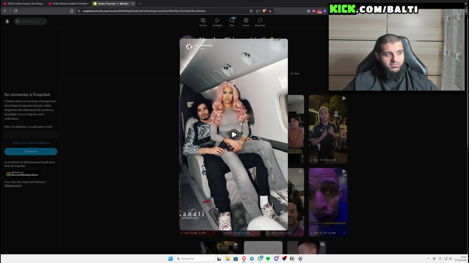Open the thumbnail of man in black jersey
The height and width of the screenshot is (263, 469).
click(x=328, y=129)
